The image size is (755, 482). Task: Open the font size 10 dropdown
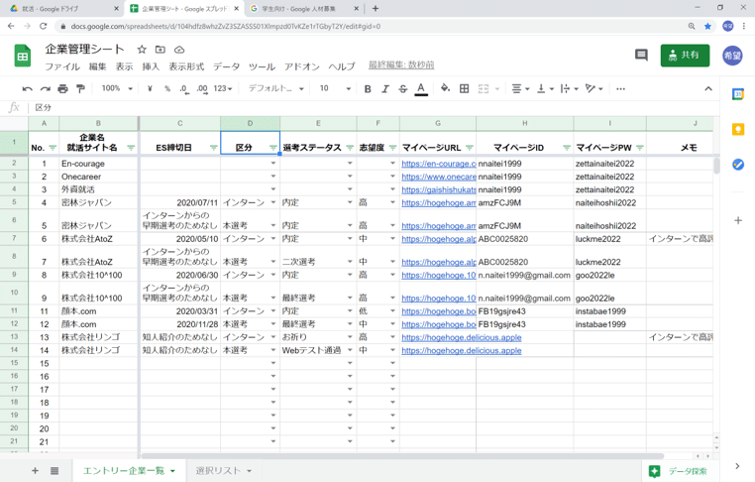click(335, 88)
